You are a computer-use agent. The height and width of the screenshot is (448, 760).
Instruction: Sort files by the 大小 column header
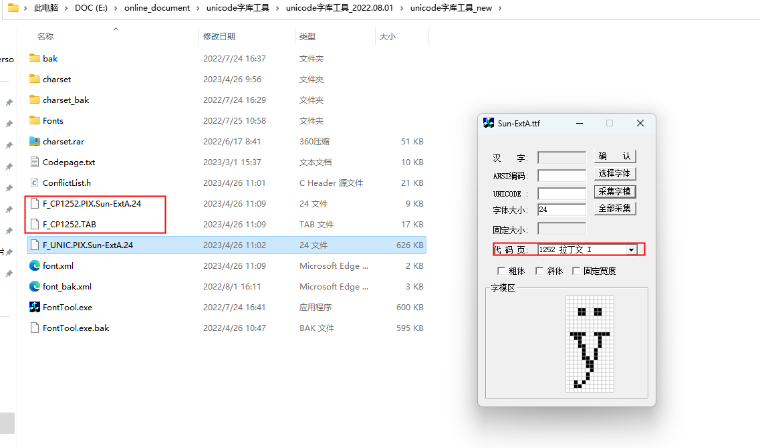[x=387, y=36]
